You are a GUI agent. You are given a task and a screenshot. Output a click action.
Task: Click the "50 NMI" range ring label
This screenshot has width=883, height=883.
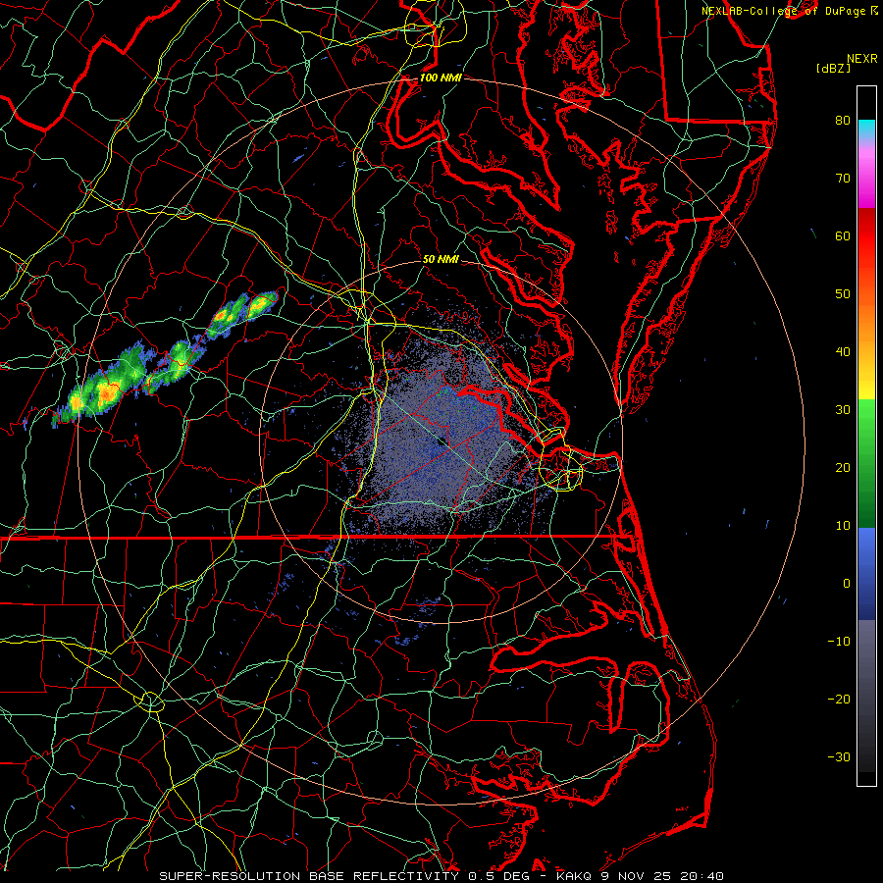tap(441, 259)
